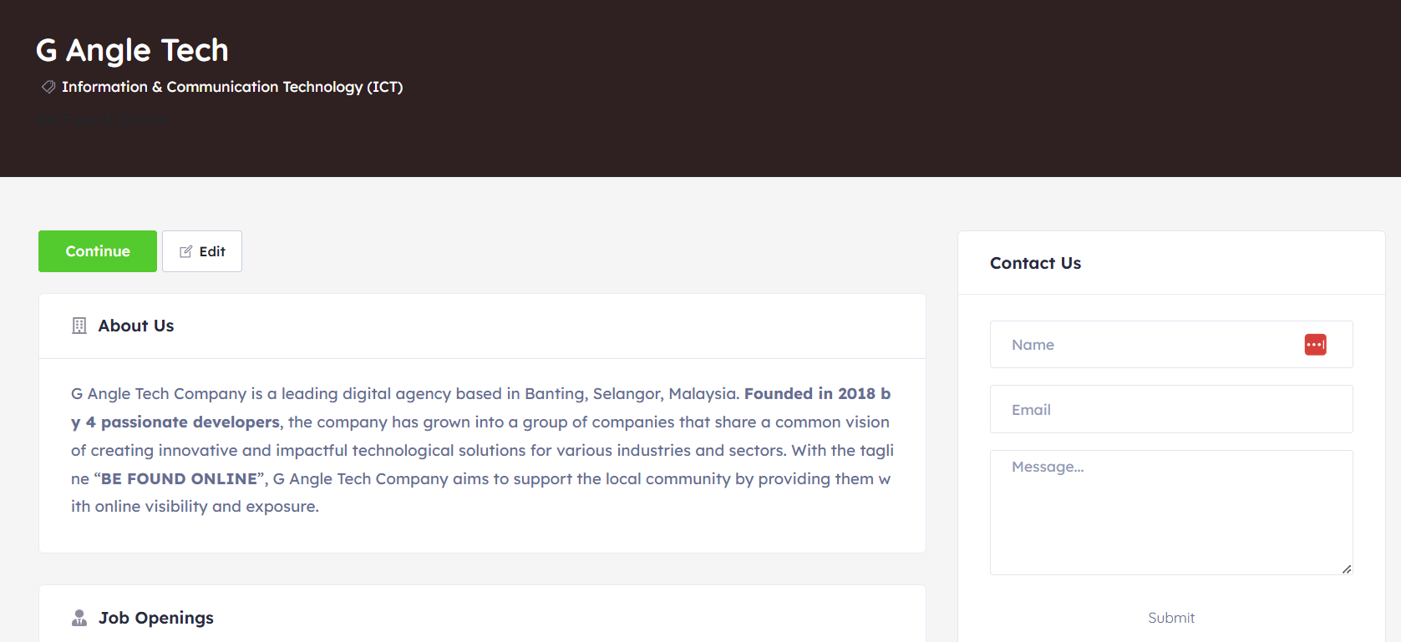This screenshot has height=642, width=1401.
Task: Focus the Email input field
Action: (1170, 409)
